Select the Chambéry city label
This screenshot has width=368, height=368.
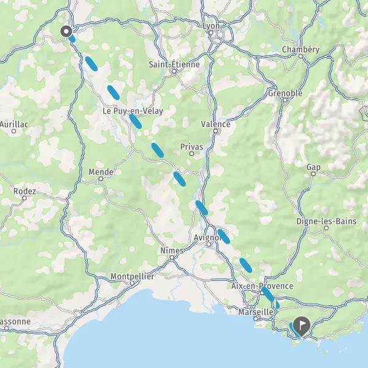tap(301, 50)
